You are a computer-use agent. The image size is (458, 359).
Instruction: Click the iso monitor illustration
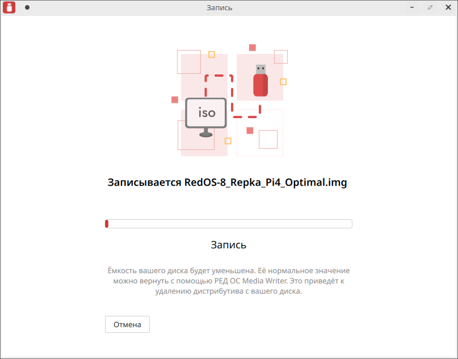206,112
